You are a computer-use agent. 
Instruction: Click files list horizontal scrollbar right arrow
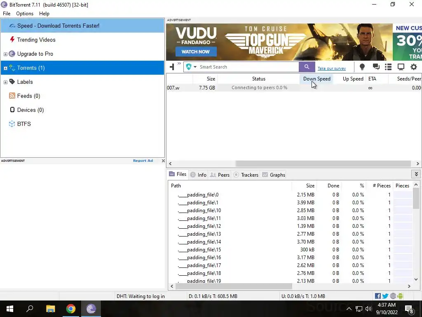click(x=409, y=286)
